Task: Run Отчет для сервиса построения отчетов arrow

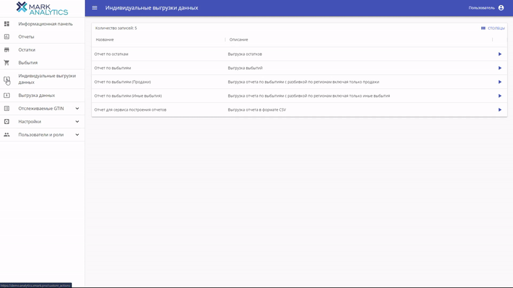Action: point(500,110)
